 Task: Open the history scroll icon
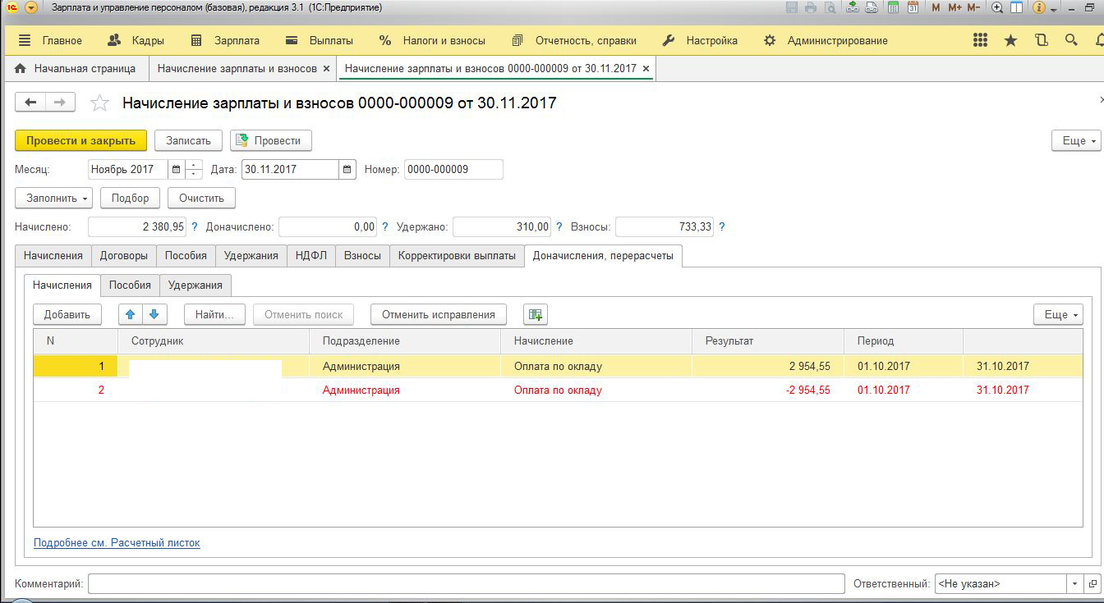click(1041, 40)
